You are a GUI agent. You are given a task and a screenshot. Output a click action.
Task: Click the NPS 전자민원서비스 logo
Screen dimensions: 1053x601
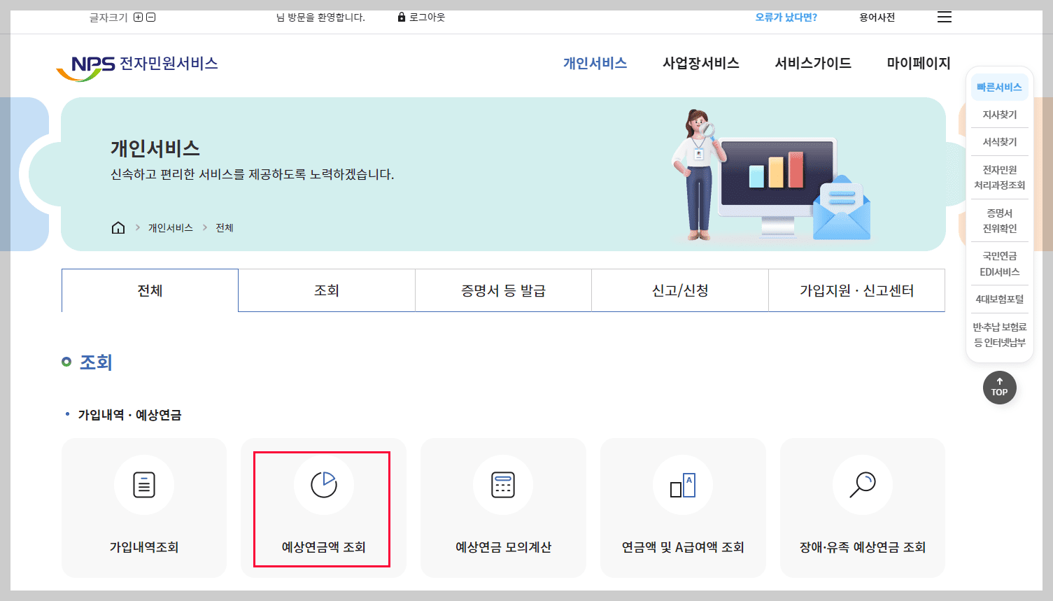tap(138, 64)
